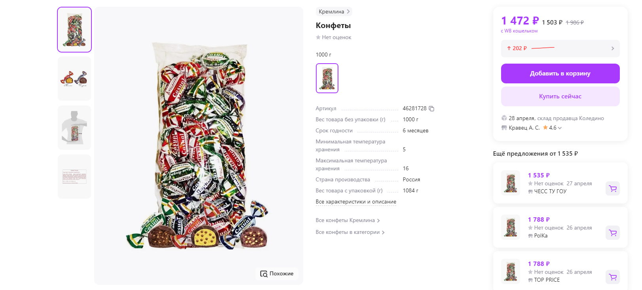This screenshot has height=290, width=642.
Task: Select the thumbnail with person holding the bag
Action: click(74, 128)
